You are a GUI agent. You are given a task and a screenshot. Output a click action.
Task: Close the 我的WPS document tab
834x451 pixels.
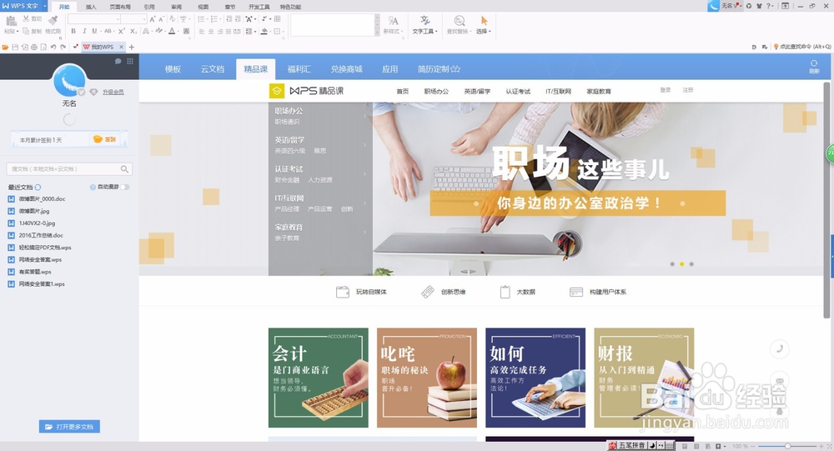[121, 47]
